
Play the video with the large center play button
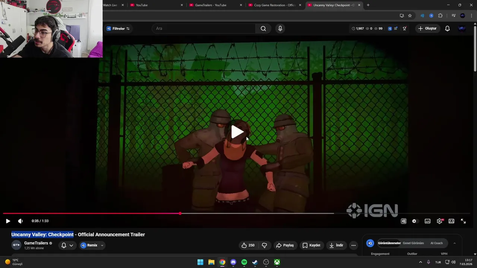[x=237, y=132]
